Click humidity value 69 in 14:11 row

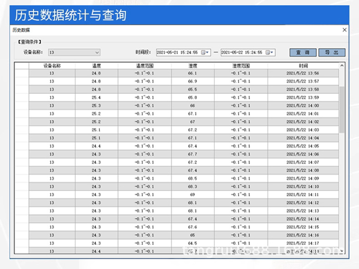[x=193, y=195]
